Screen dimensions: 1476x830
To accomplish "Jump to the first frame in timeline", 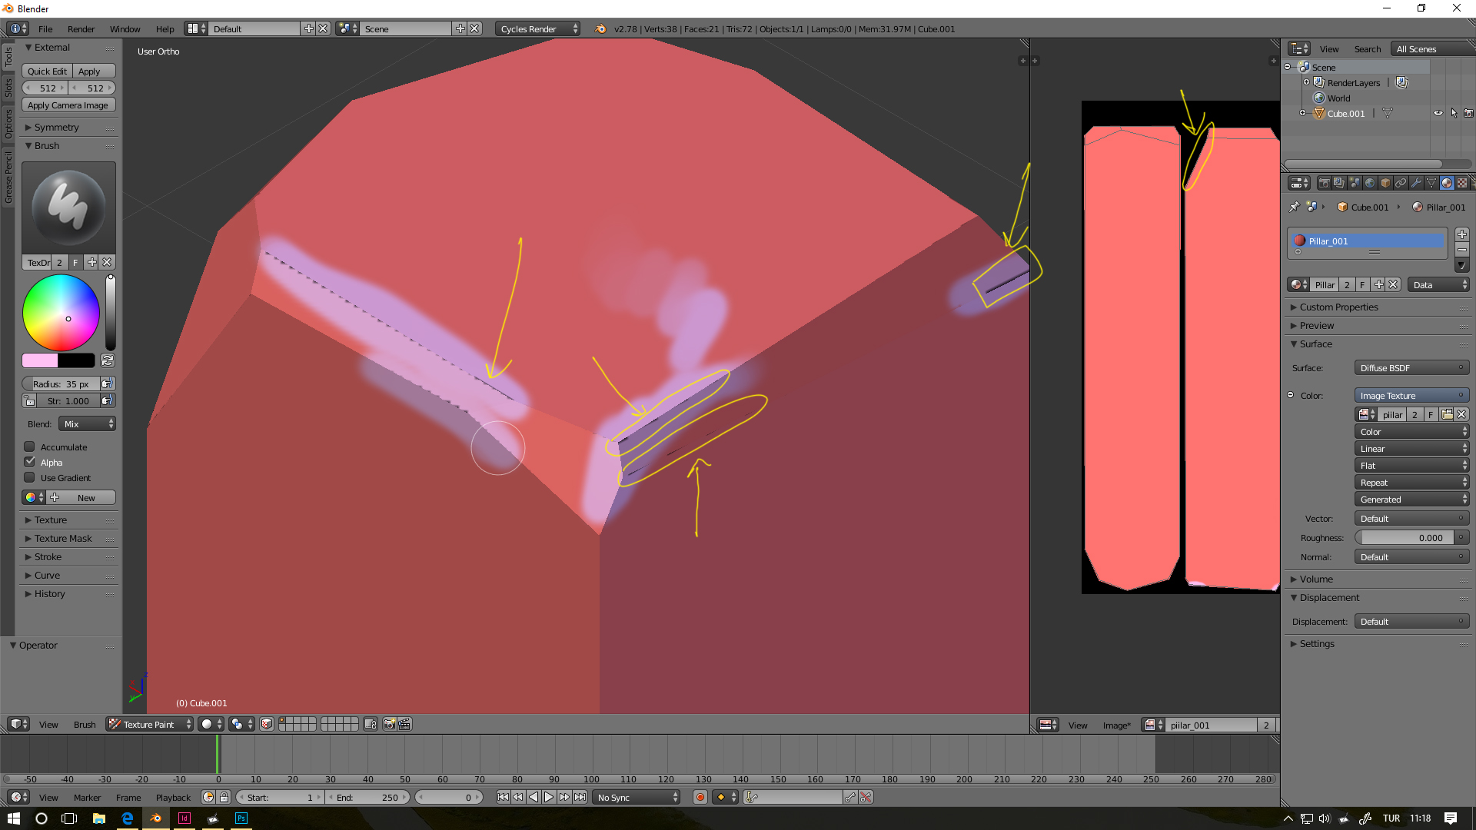I will coord(504,797).
